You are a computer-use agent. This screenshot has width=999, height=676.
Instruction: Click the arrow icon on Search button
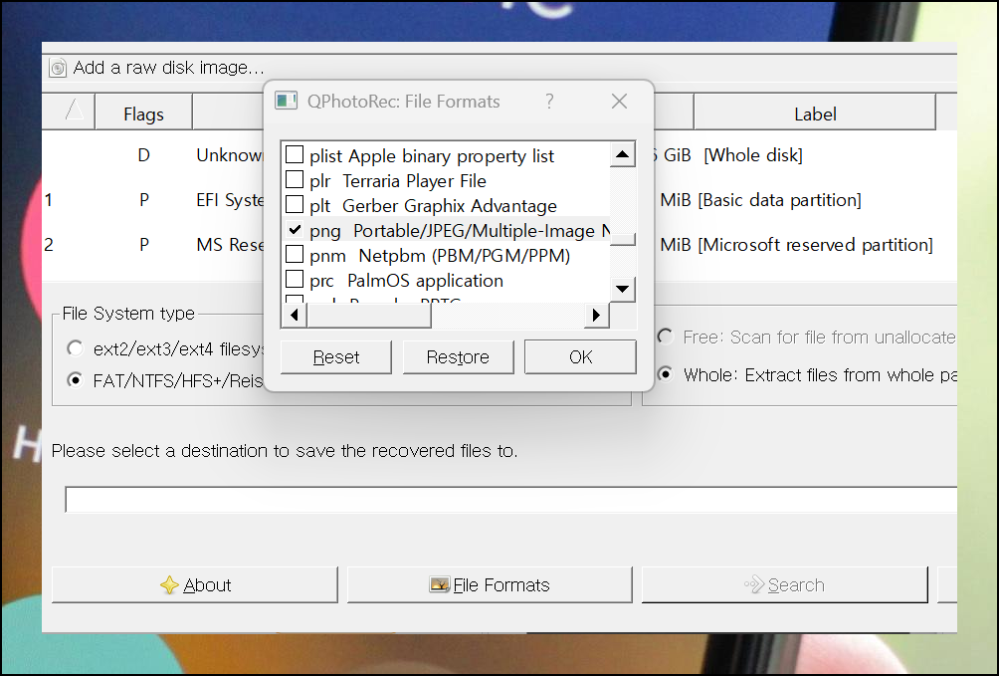click(x=754, y=584)
